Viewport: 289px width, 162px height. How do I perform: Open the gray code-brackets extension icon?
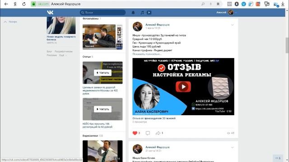[229, 4]
